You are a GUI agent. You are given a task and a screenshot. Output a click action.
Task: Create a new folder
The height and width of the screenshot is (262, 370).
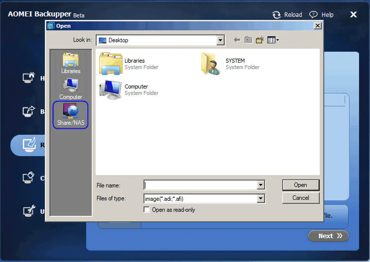point(260,40)
